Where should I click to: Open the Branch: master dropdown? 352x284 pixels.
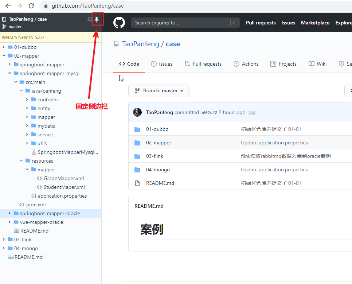(159, 90)
